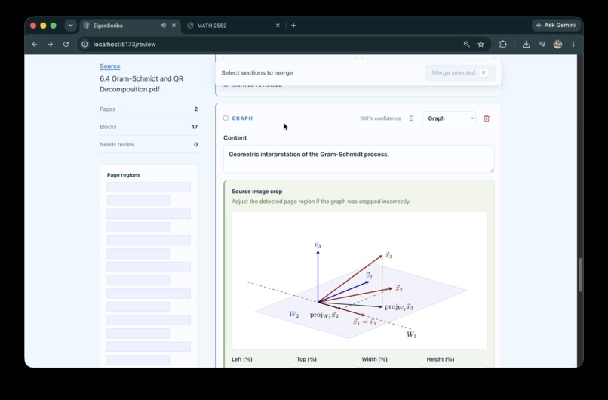Open the Graph block type dropdown
The width and height of the screenshot is (608, 400).
(449, 118)
